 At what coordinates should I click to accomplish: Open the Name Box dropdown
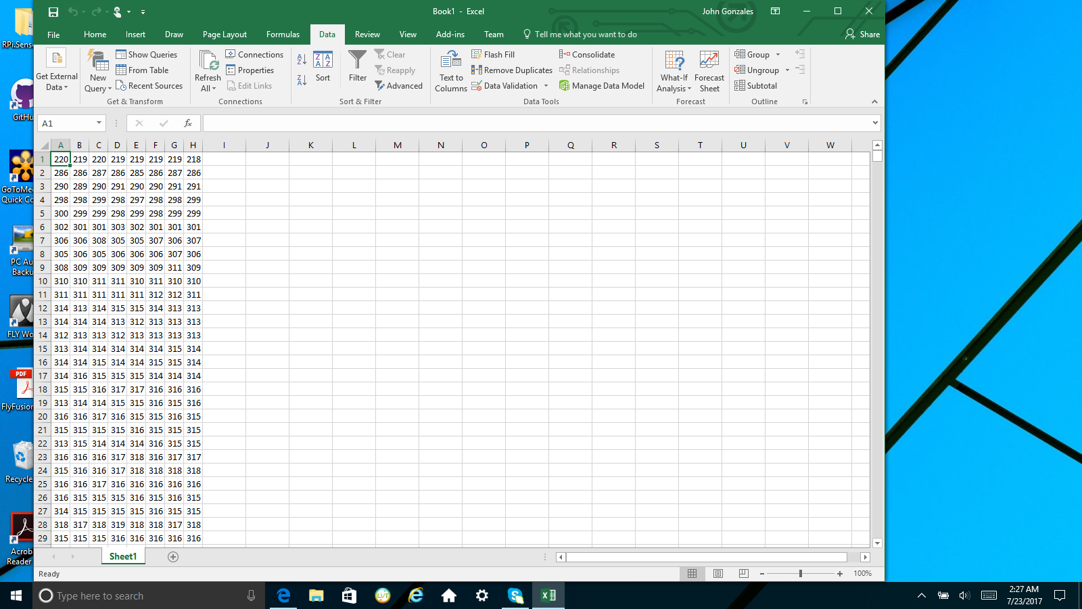click(x=99, y=123)
